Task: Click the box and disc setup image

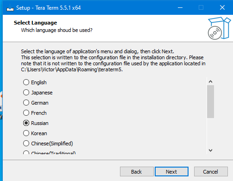Action: [220, 28]
